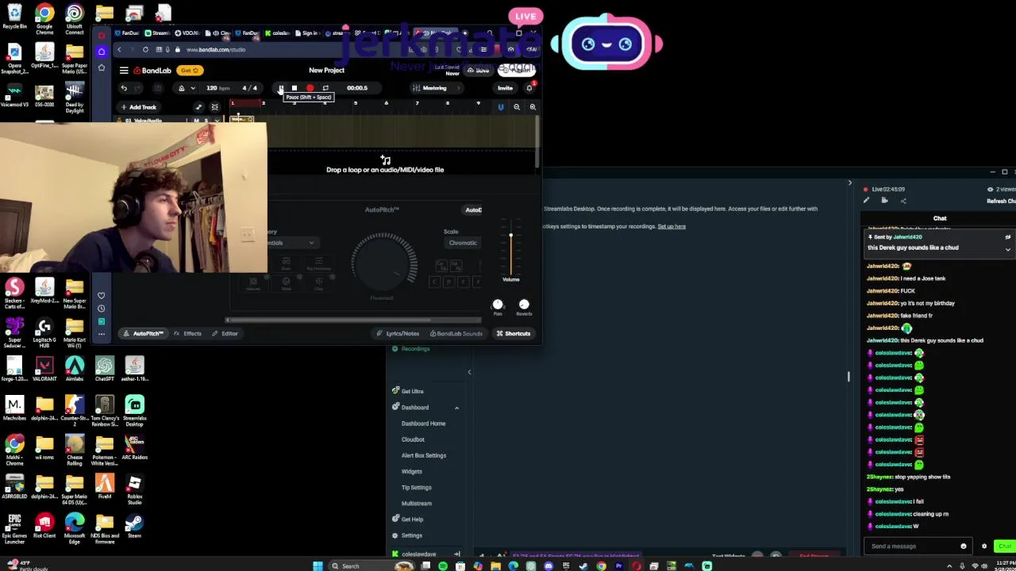Zoom out the BandLab timeline

(517, 107)
